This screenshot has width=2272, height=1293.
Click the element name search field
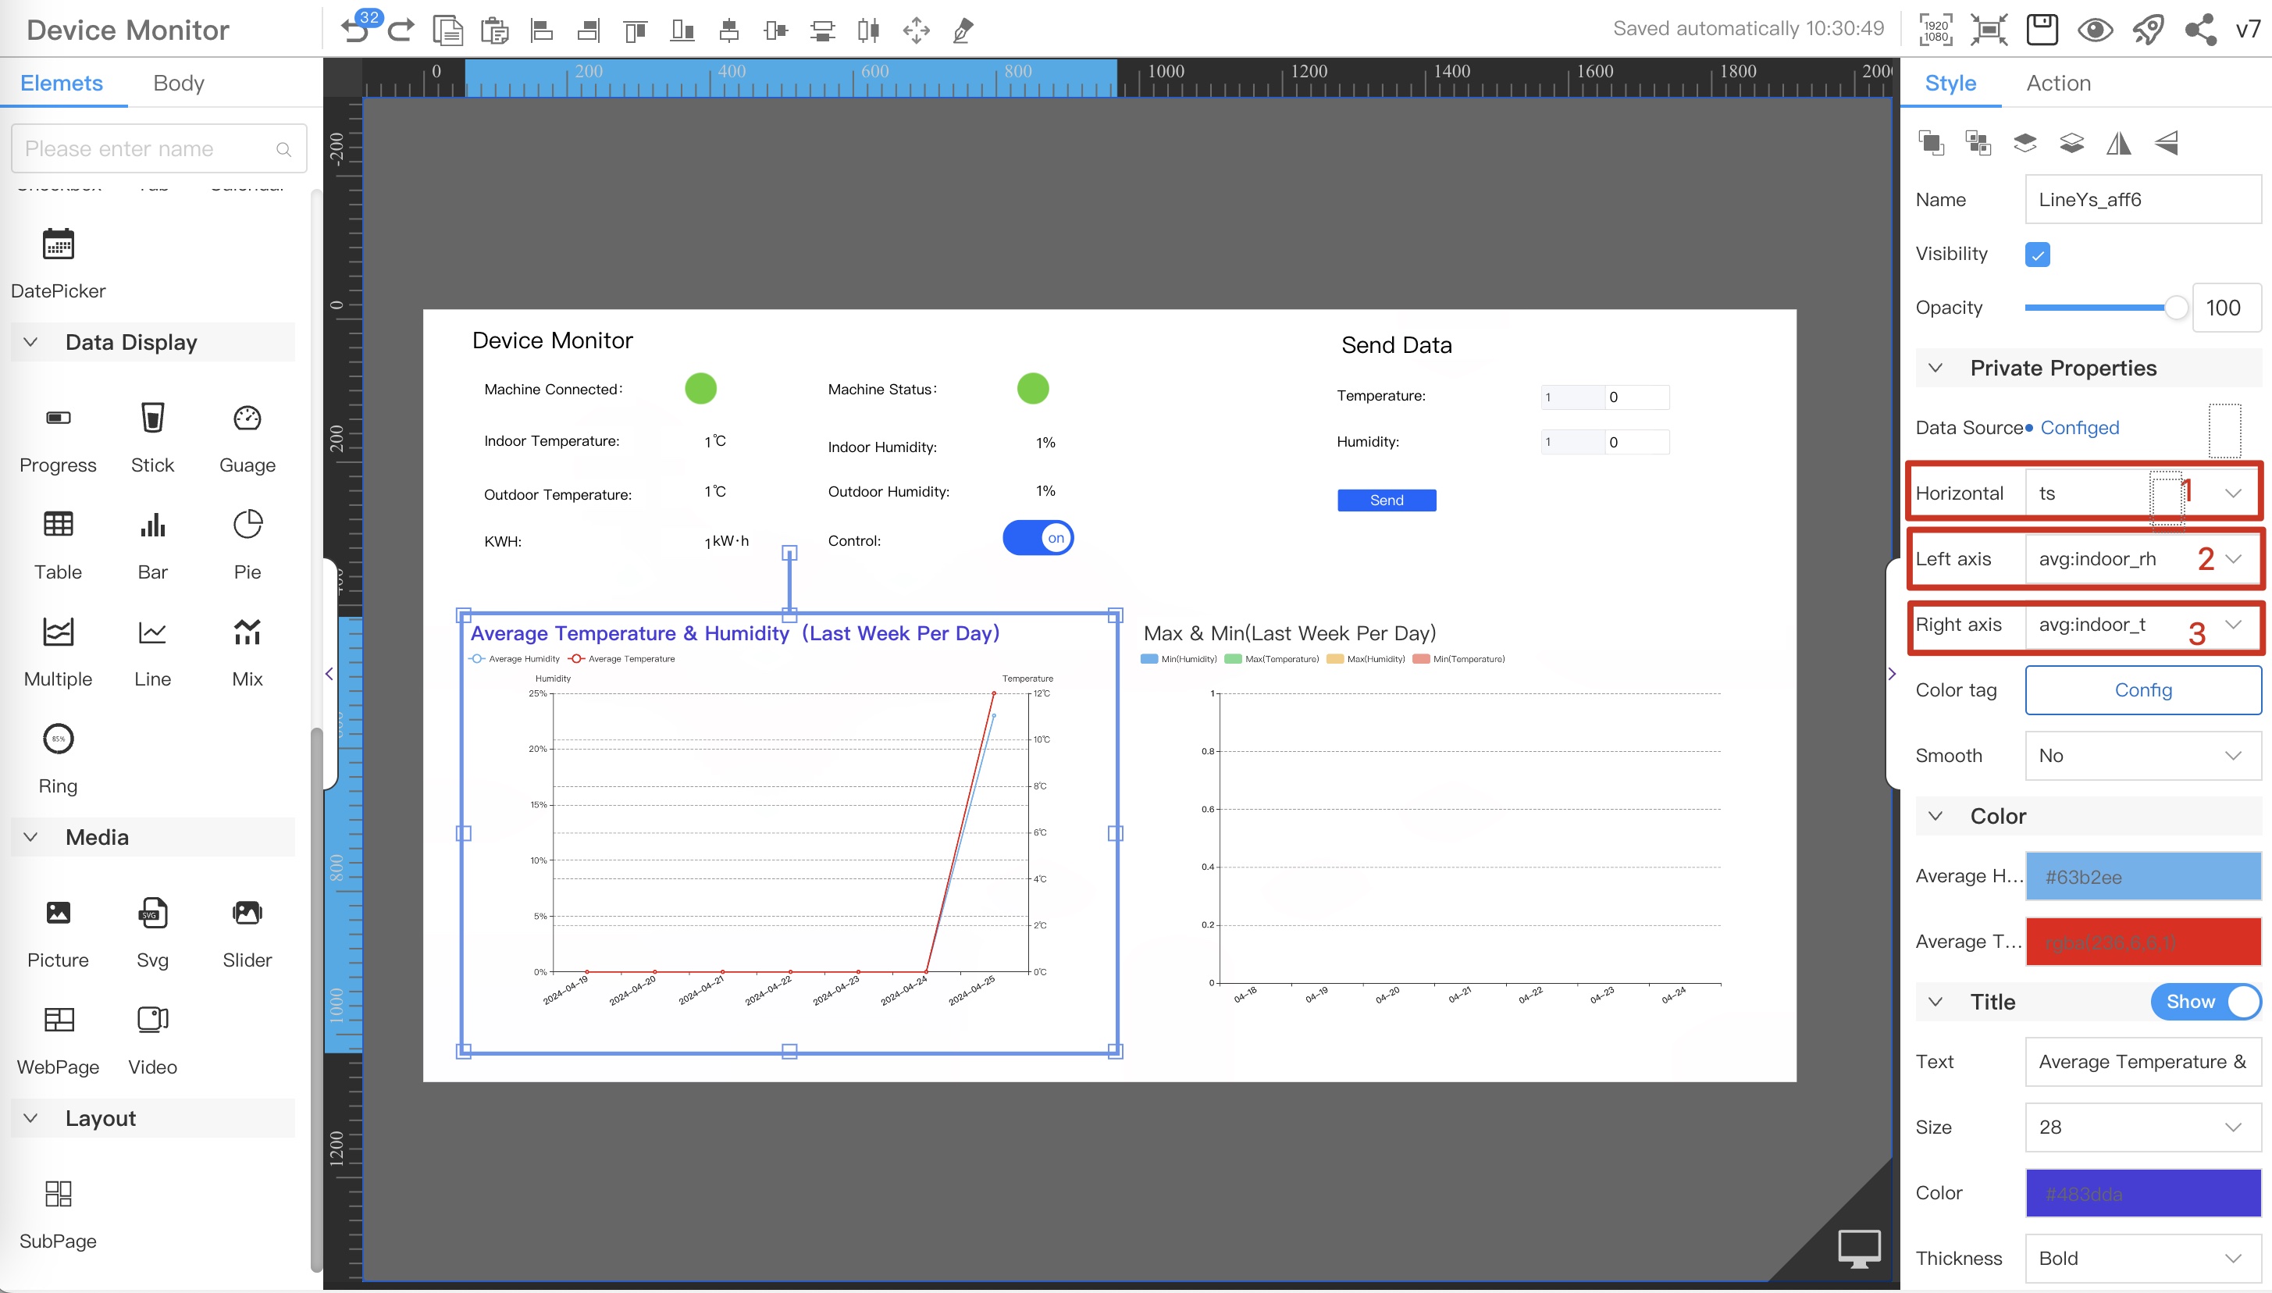point(159,148)
